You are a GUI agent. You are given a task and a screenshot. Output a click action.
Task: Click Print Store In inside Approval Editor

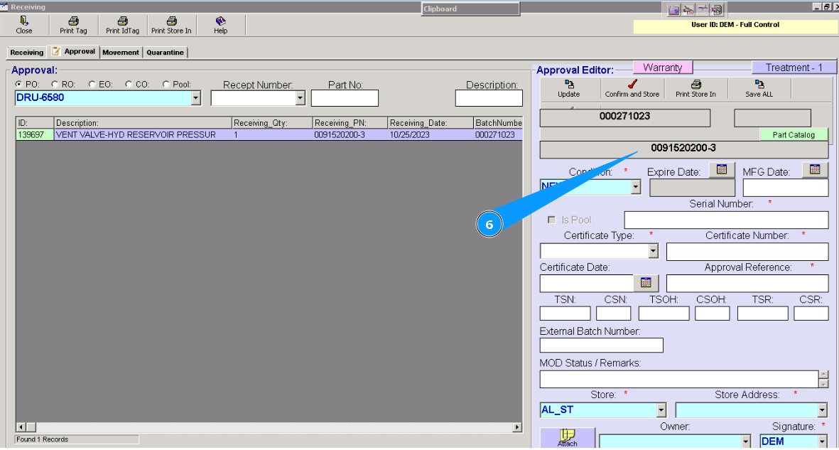click(x=695, y=88)
